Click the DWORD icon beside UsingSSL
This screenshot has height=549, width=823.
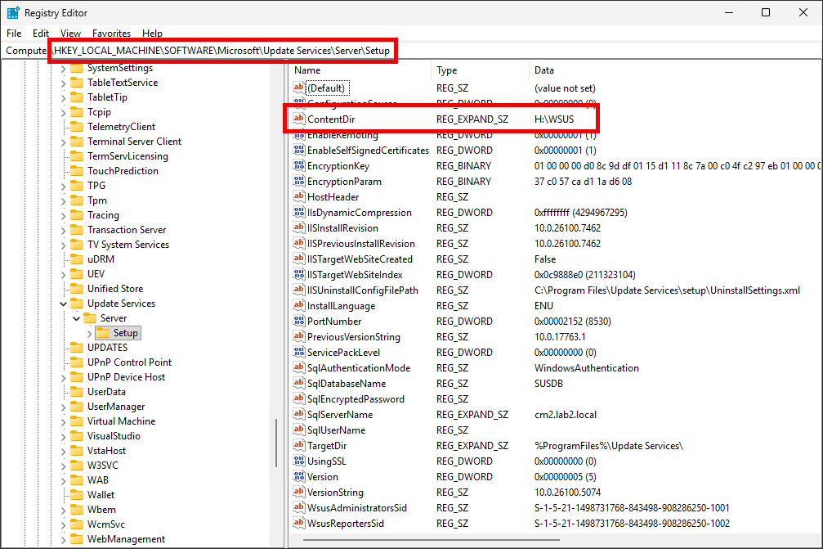coord(297,461)
